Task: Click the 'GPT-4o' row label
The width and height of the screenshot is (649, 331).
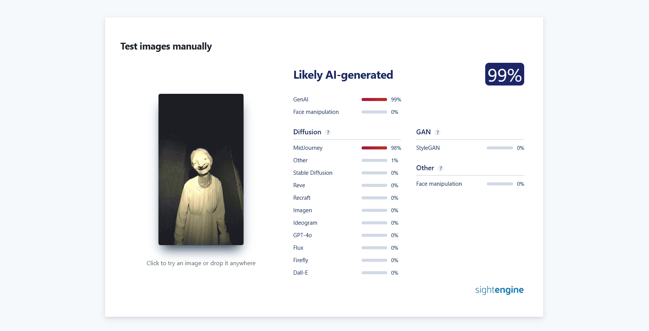Action: [303, 235]
